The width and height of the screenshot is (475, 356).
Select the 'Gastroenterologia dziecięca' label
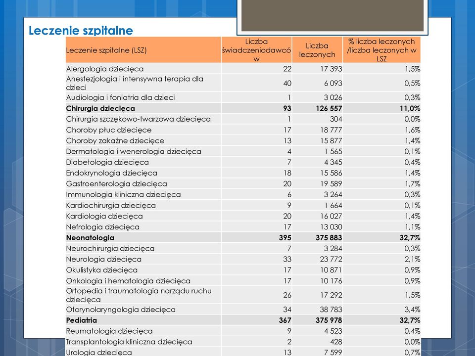[x=116, y=184]
